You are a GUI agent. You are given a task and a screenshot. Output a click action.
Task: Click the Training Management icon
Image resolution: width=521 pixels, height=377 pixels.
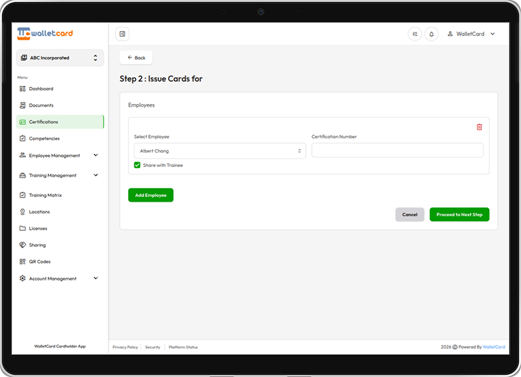click(22, 175)
